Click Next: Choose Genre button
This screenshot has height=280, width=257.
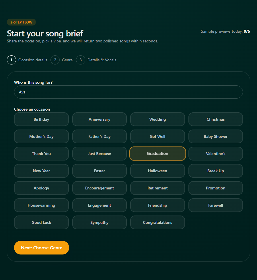coord(42,248)
